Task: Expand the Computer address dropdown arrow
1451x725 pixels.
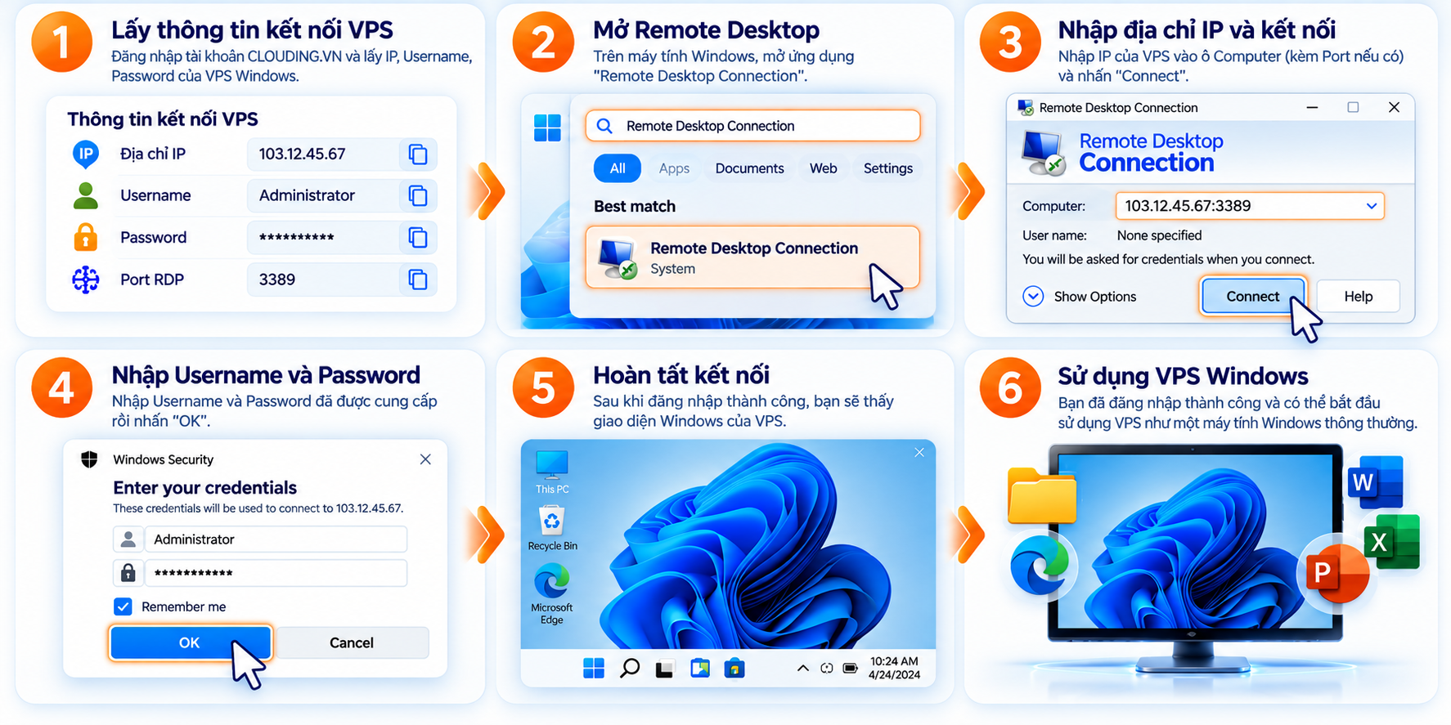Action: coord(1371,206)
